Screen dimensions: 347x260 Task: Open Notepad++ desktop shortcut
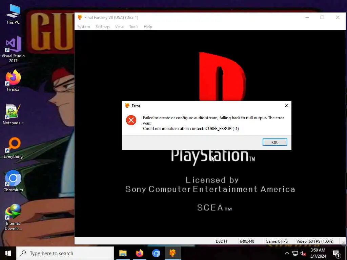13,114
